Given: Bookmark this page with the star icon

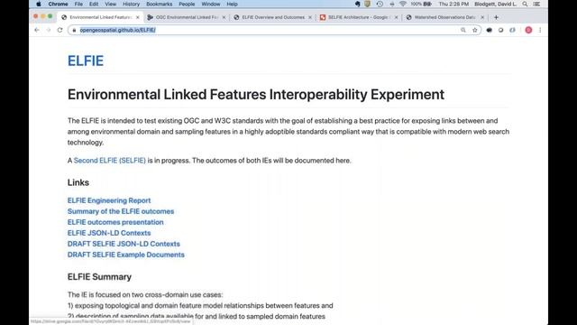Looking at the screenshot, I should tap(475, 30).
